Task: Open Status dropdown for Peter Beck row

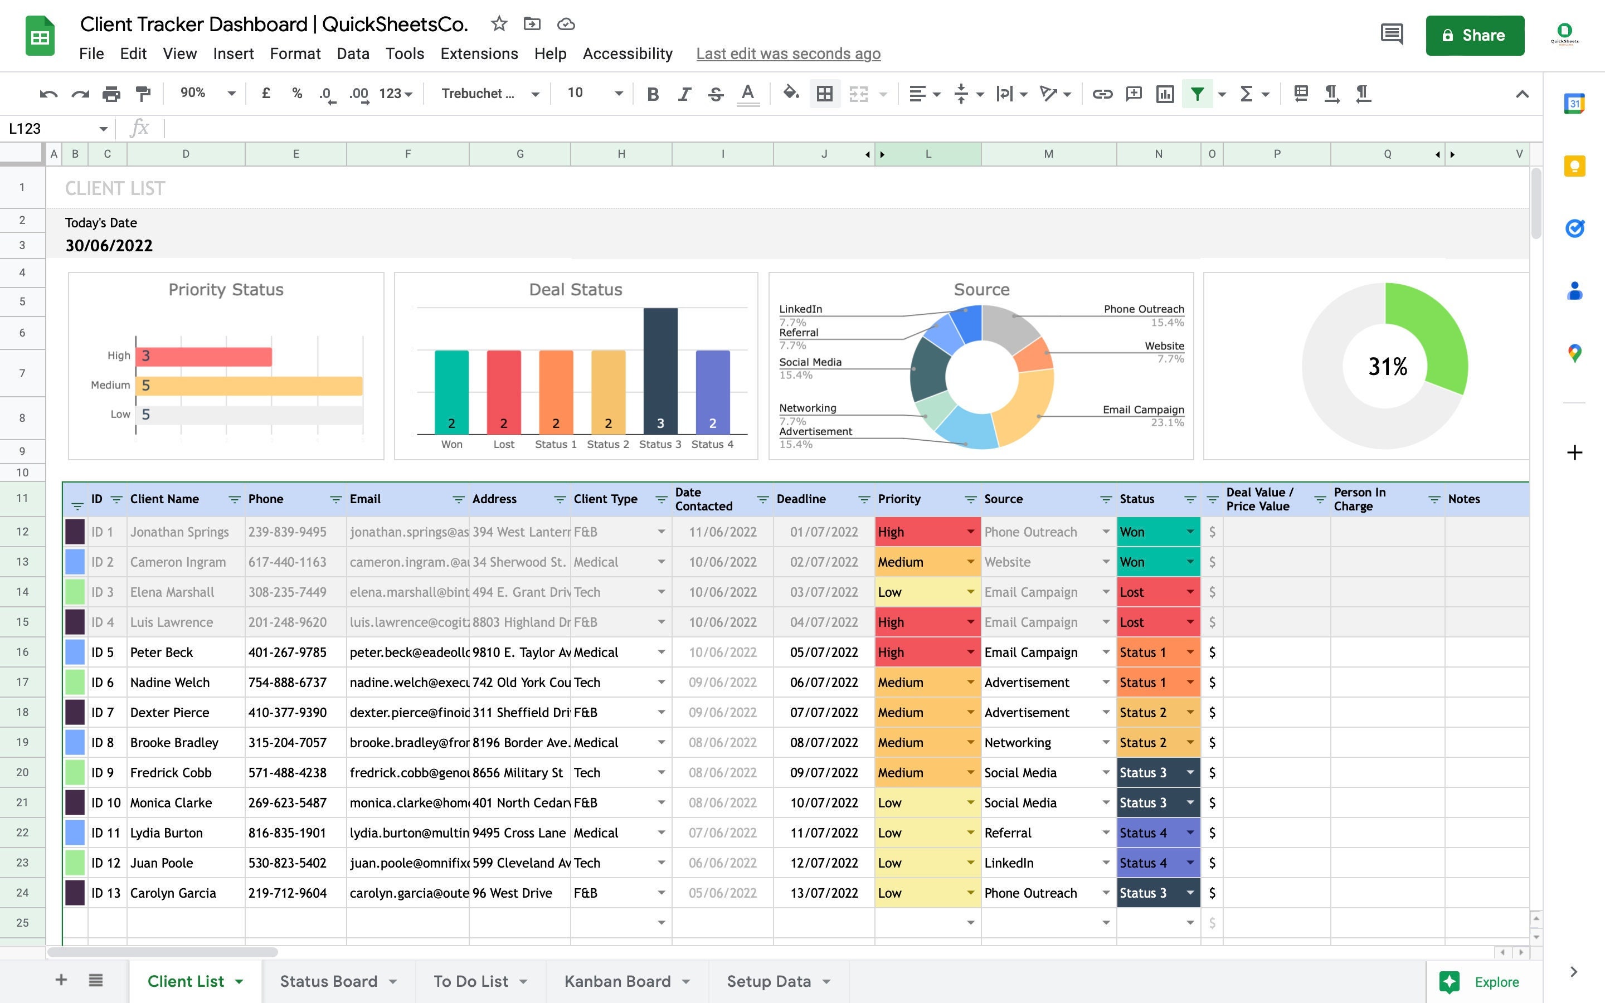Action: [1190, 653]
